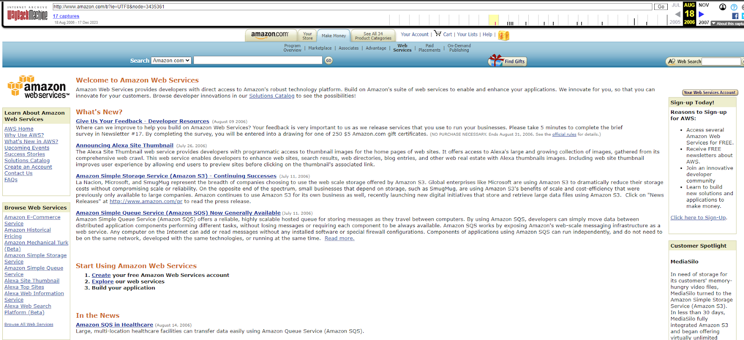Click the Explore web services link

(x=103, y=281)
